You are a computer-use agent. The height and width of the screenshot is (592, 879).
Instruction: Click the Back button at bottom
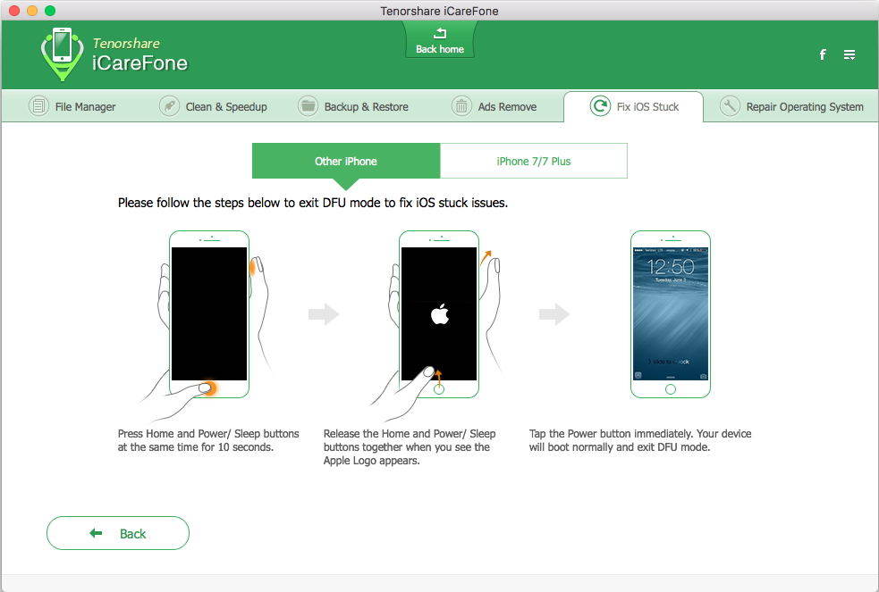click(x=118, y=533)
